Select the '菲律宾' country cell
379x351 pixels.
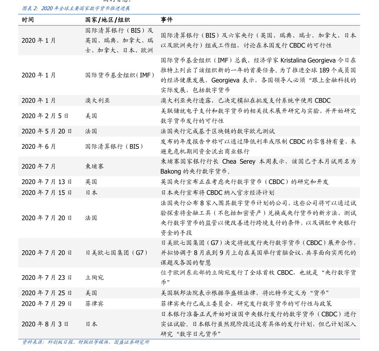[94, 304]
